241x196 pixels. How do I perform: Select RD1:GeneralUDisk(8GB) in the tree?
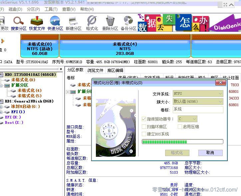click(x=29, y=101)
